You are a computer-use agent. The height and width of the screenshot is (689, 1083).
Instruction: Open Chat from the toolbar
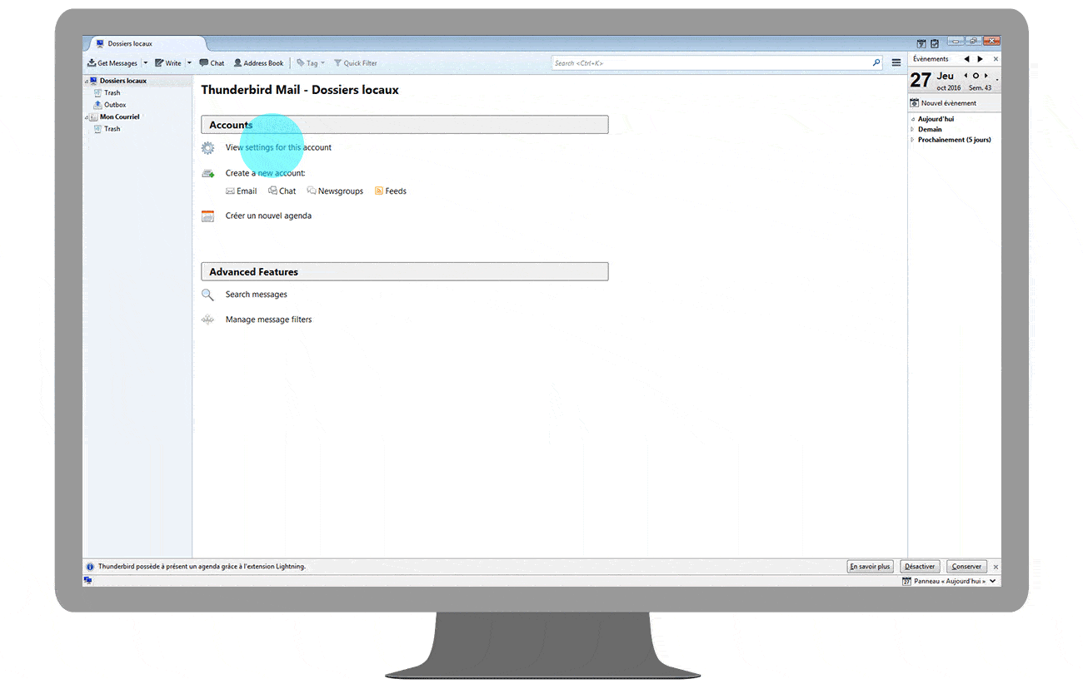(212, 63)
